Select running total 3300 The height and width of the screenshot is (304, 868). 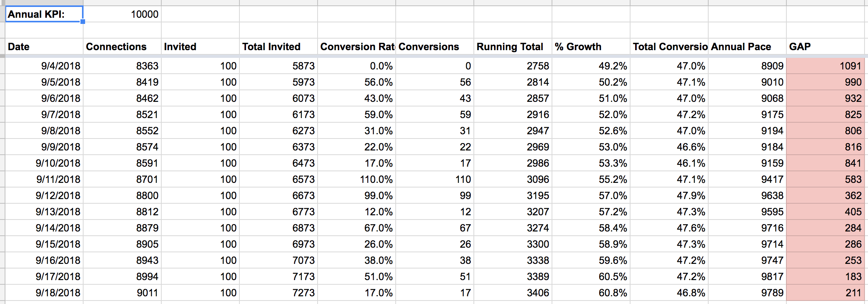coord(513,244)
